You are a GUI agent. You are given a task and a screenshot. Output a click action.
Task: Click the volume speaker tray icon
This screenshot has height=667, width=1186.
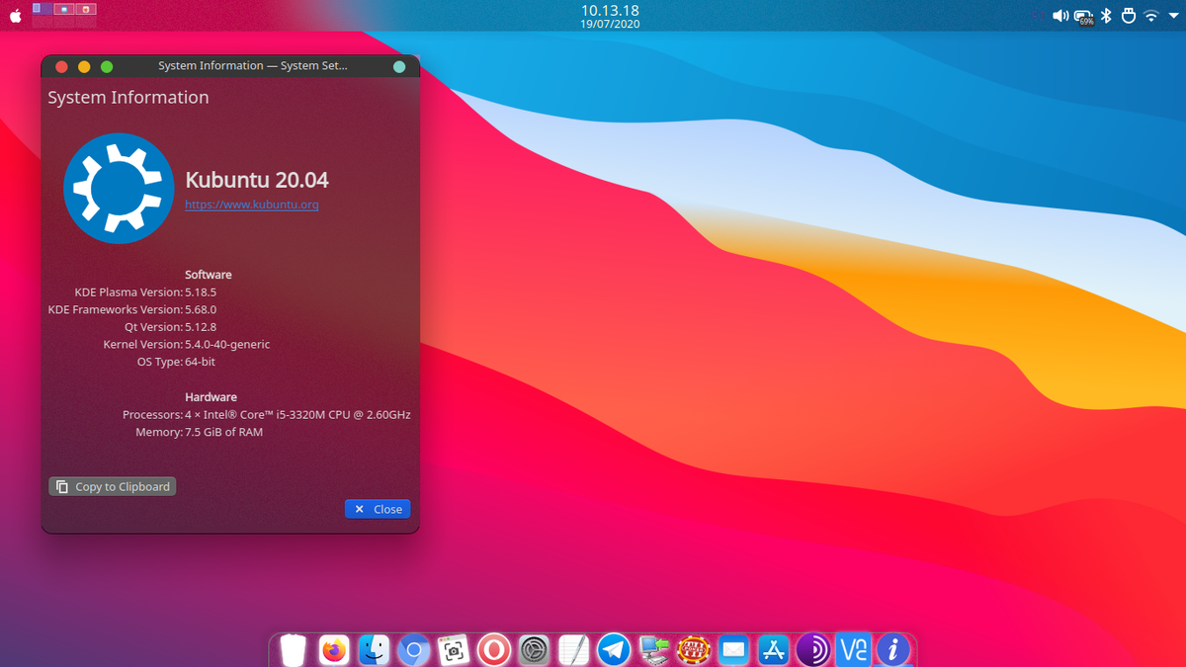click(1060, 16)
